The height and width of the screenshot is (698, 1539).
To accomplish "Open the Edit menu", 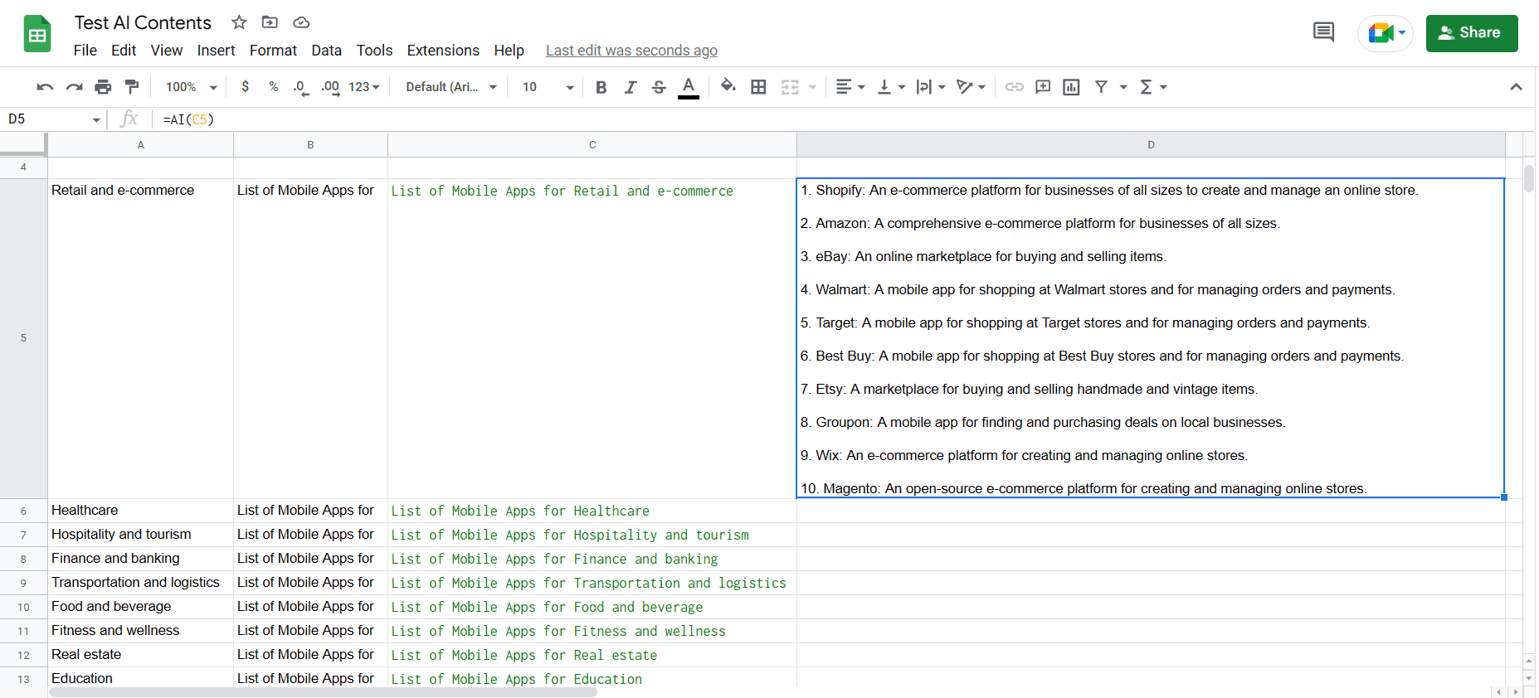I will (x=124, y=51).
